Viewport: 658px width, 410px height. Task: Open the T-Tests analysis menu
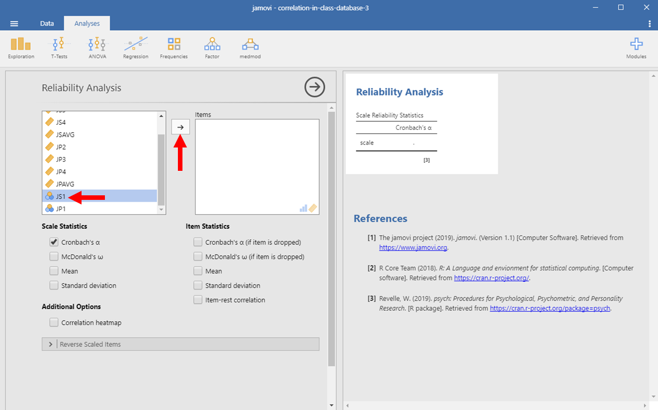59,48
